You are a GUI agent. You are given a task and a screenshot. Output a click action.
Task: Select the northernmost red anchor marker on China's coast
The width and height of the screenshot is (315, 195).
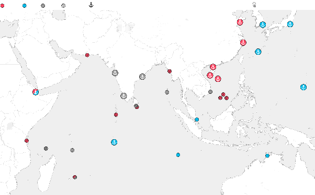(x=240, y=22)
